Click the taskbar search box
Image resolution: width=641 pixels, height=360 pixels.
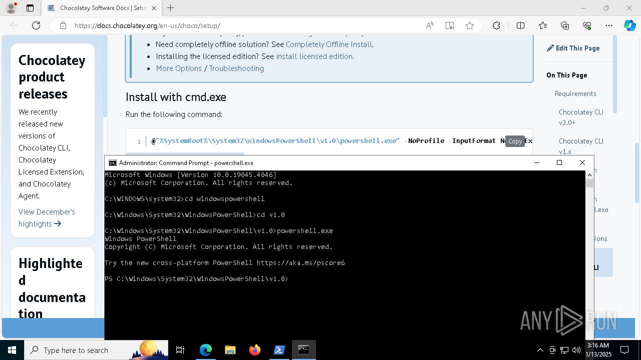pyautogui.click(x=96, y=350)
